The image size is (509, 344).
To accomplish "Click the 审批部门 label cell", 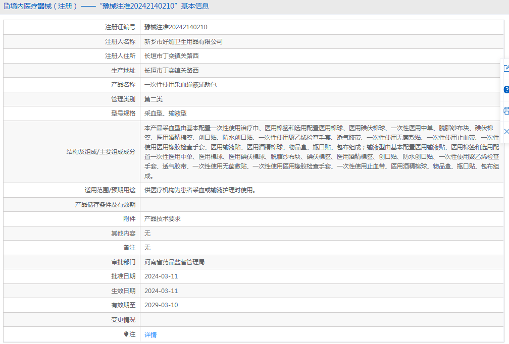I will (72, 262).
